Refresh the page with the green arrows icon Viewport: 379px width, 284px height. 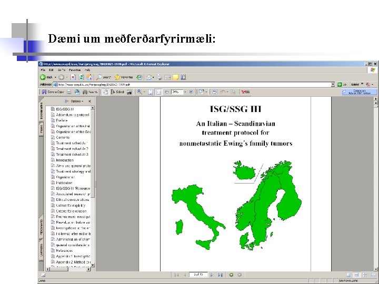[x=82, y=77]
